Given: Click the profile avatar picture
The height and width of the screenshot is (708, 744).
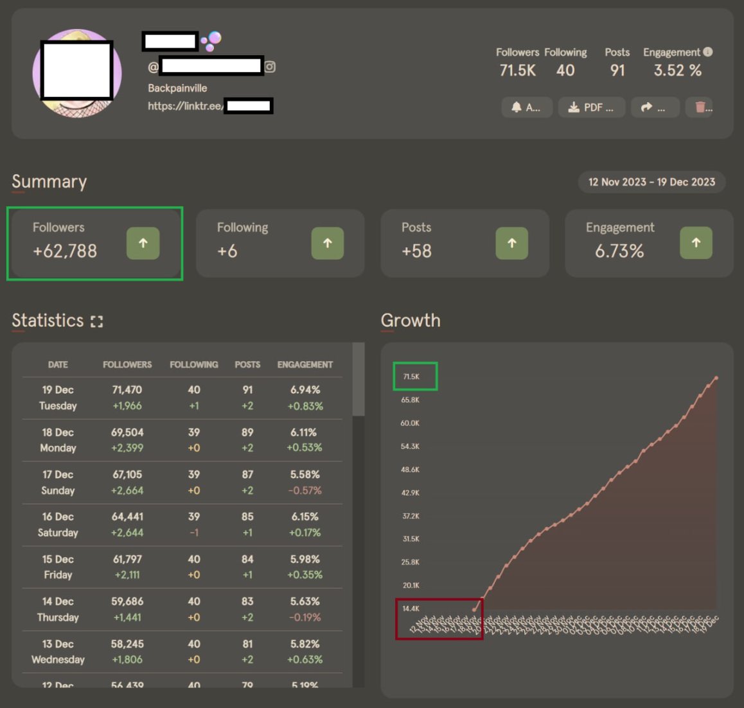Looking at the screenshot, I should 77,73.
